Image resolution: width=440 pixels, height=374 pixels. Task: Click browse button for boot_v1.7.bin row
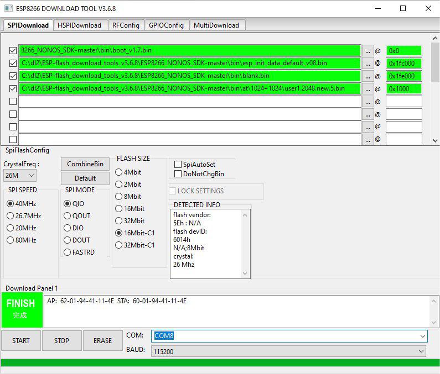click(x=368, y=51)
